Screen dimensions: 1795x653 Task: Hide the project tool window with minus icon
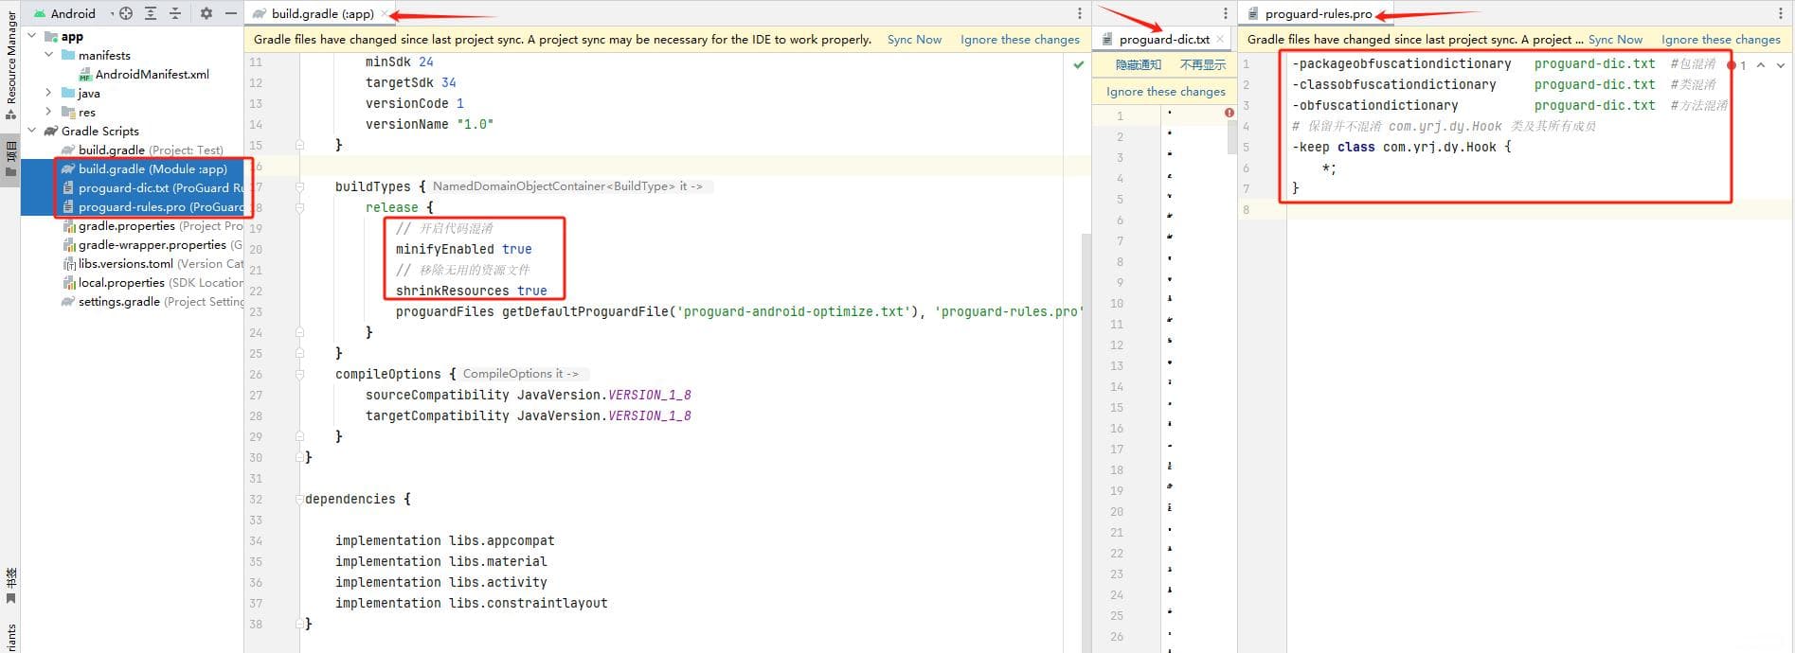pos(231,13)
